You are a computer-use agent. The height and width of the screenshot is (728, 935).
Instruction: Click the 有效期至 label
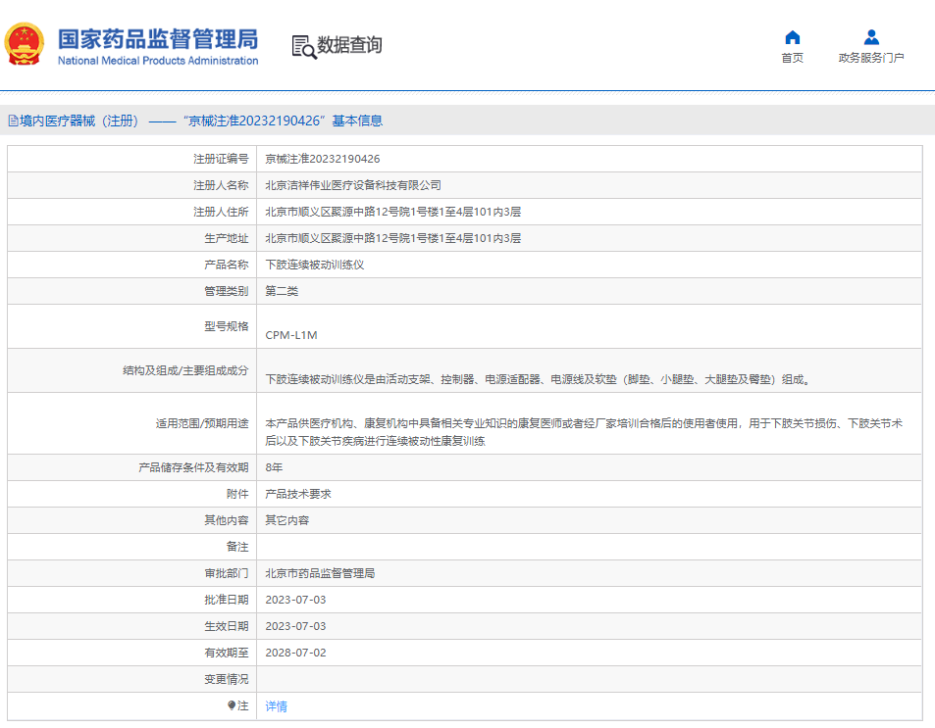click(x=226, y=653)
